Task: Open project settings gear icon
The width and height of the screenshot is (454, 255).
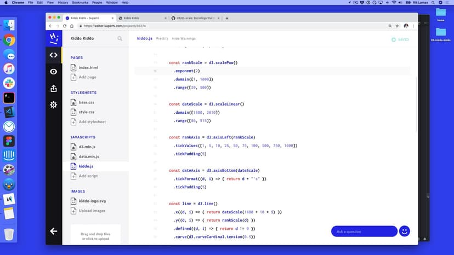Action: [x=53, y=105]
